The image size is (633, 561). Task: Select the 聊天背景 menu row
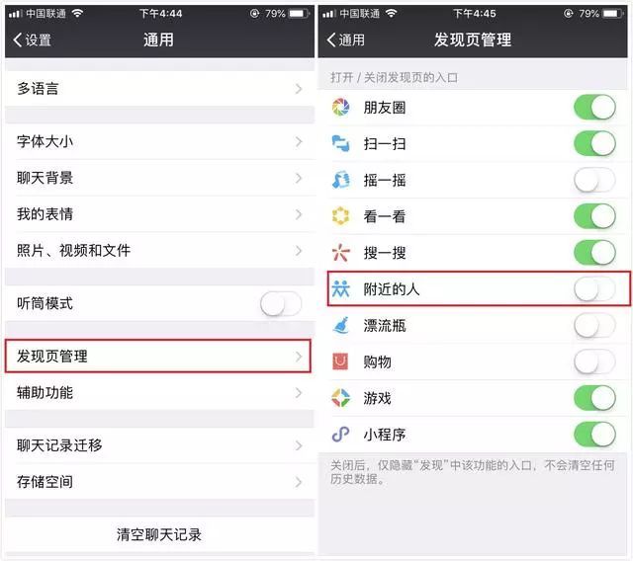point(160,178)
